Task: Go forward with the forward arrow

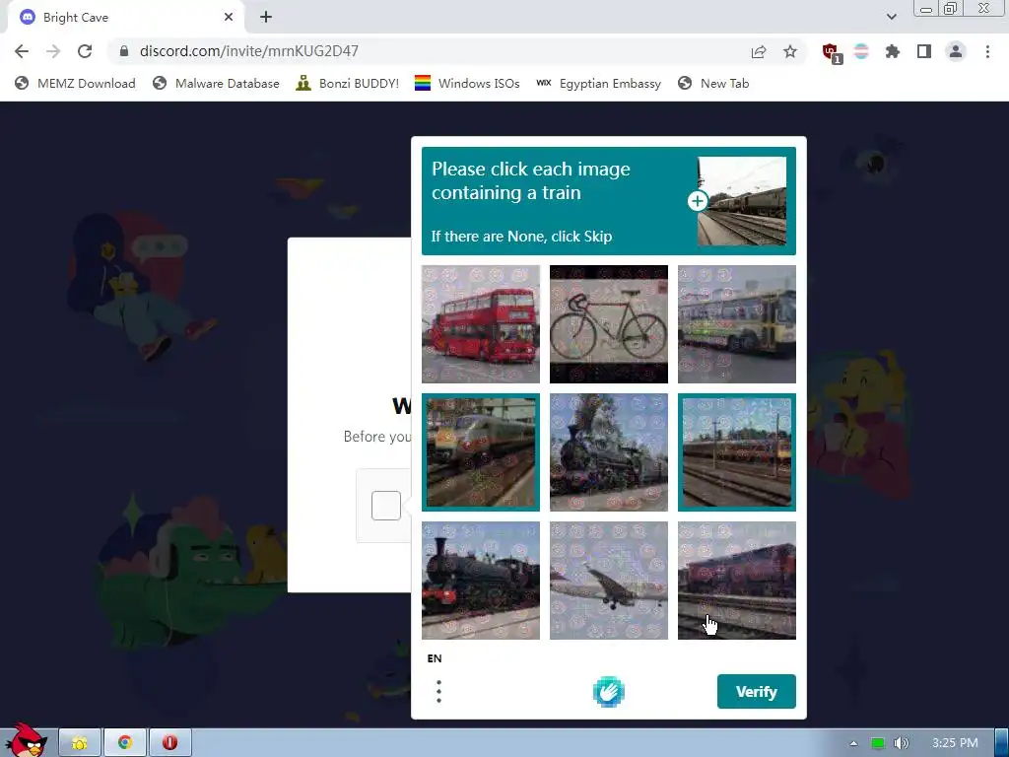Action: (x=53, y=51)
